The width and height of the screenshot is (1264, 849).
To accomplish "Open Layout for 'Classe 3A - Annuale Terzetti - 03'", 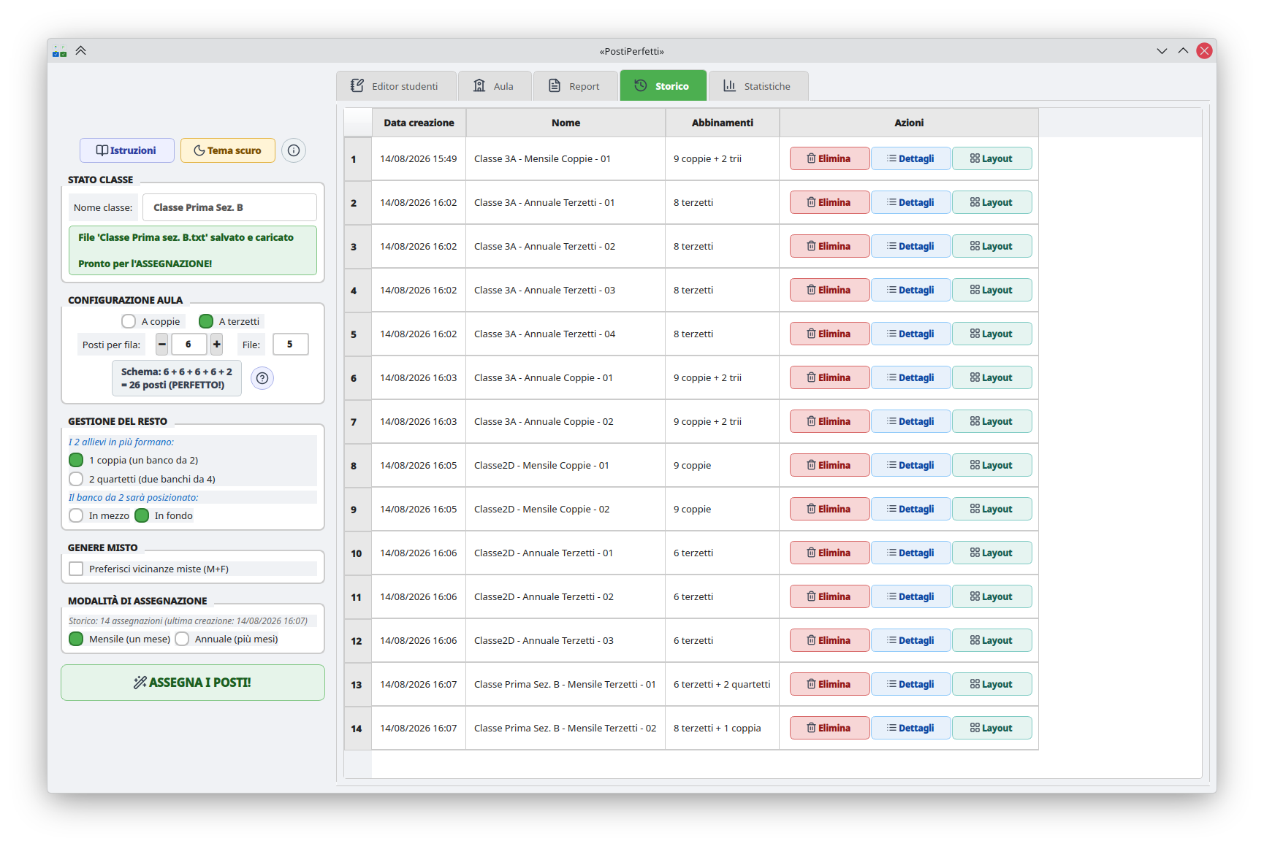I will [x=991, y=290].
